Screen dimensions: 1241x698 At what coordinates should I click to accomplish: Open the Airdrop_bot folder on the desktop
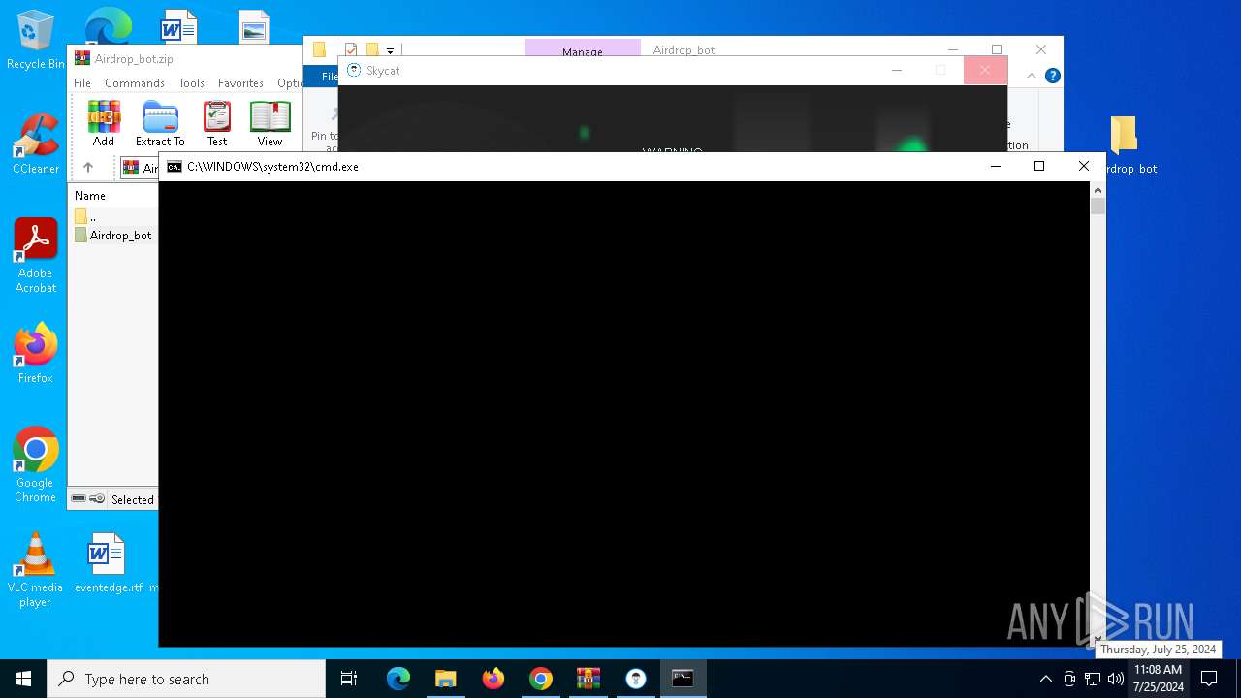pyautogui.click(x=1125, y=145)
